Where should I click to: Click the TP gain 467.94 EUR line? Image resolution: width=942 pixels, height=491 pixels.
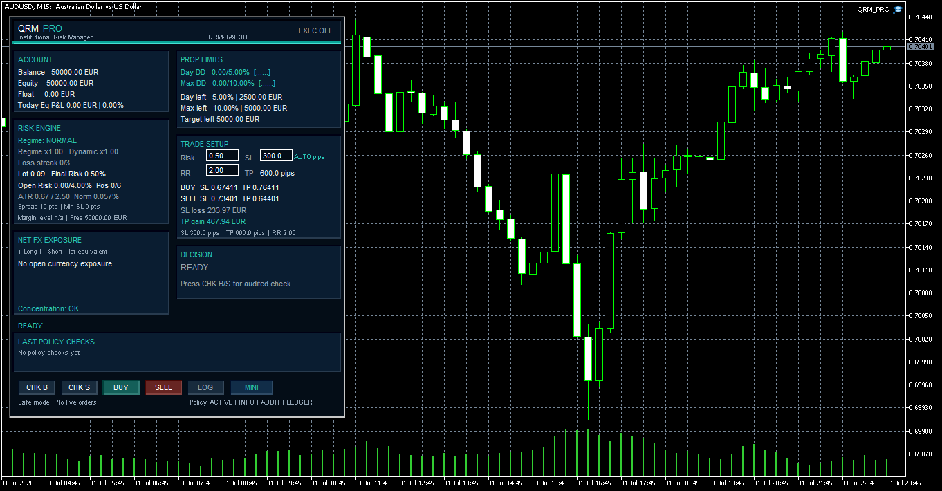coord(213,221)
